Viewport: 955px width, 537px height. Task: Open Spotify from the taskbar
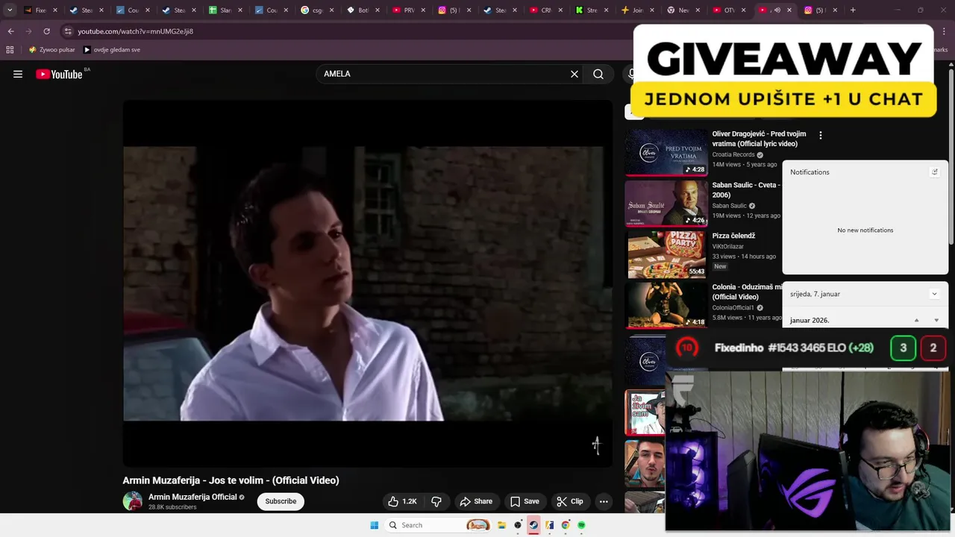point(581,525)
